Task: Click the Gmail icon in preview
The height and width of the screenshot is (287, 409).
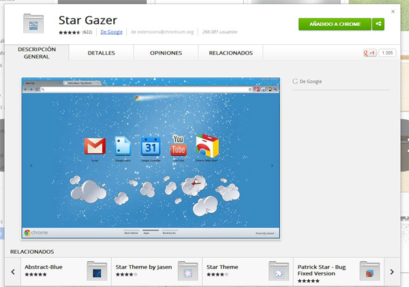Action: click(x=95, y=146)
